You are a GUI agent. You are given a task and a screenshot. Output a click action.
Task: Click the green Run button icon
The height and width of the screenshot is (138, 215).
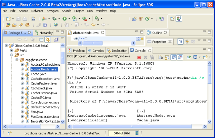click(x=64, y=19)
